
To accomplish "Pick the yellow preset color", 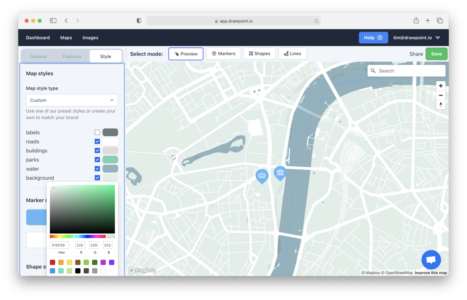I will (69, 262).
